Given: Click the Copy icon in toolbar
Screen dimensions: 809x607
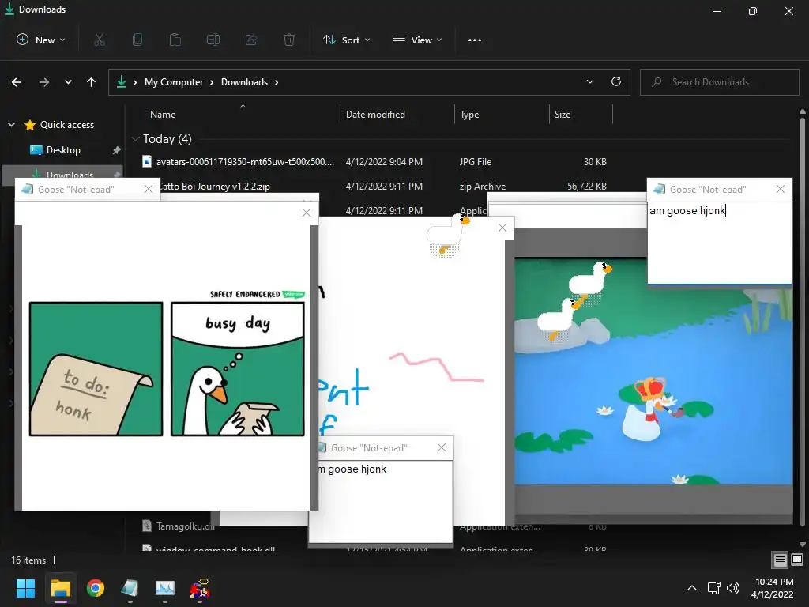Looking at the screenshot, I should (x=137, y=40).
